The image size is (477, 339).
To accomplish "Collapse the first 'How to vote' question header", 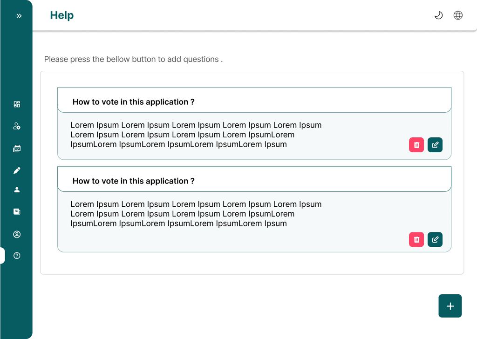I will [254, 101].
